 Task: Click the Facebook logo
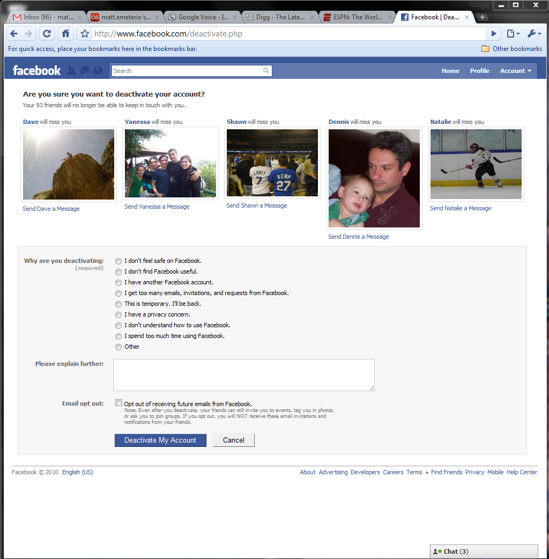click(36, 71)
